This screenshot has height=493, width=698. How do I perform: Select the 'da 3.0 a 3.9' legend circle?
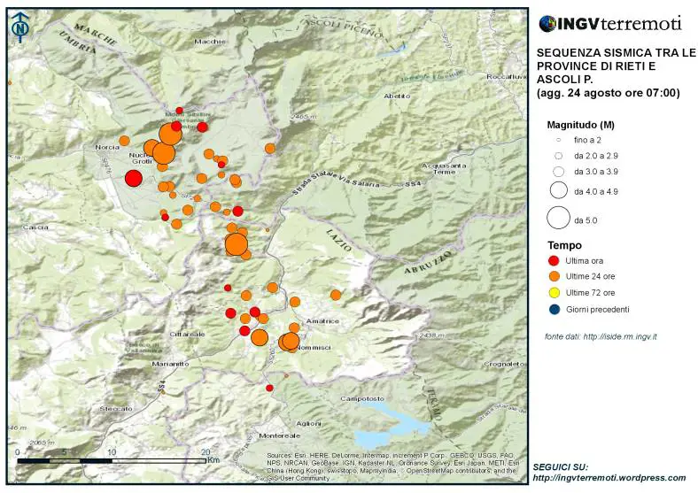pos(558,171)
